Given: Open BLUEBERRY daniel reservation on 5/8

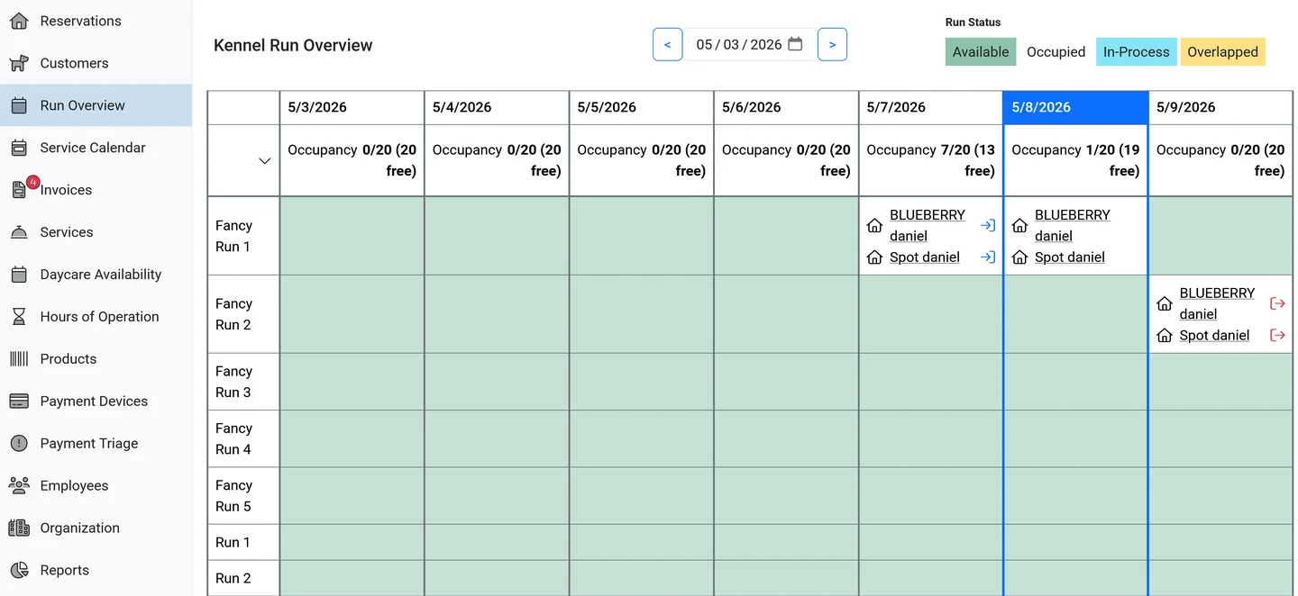Looking at the screenshot, I should 1073,226.
